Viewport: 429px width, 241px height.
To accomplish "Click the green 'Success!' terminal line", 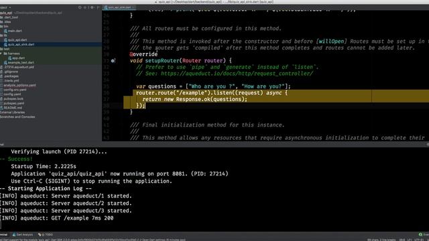I will (16, 159).
